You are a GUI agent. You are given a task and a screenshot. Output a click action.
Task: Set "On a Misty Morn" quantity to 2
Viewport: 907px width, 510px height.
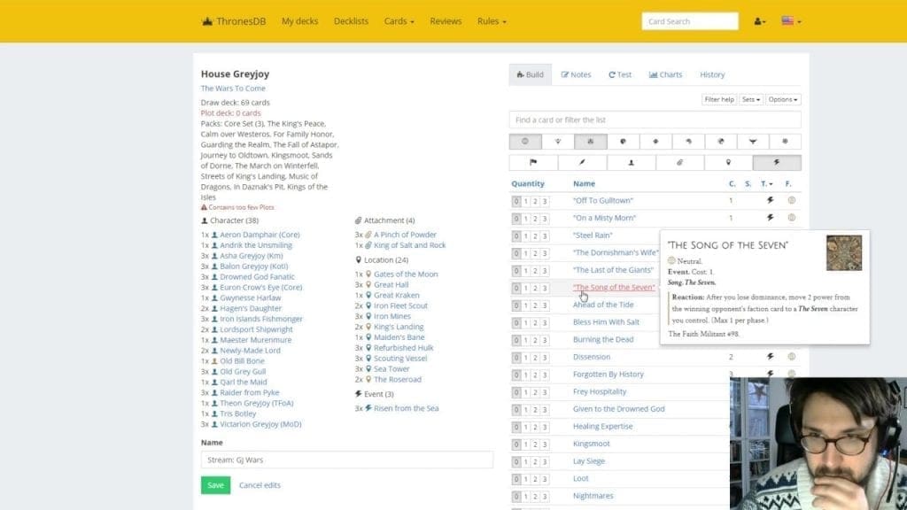click(x=535, y=219)
